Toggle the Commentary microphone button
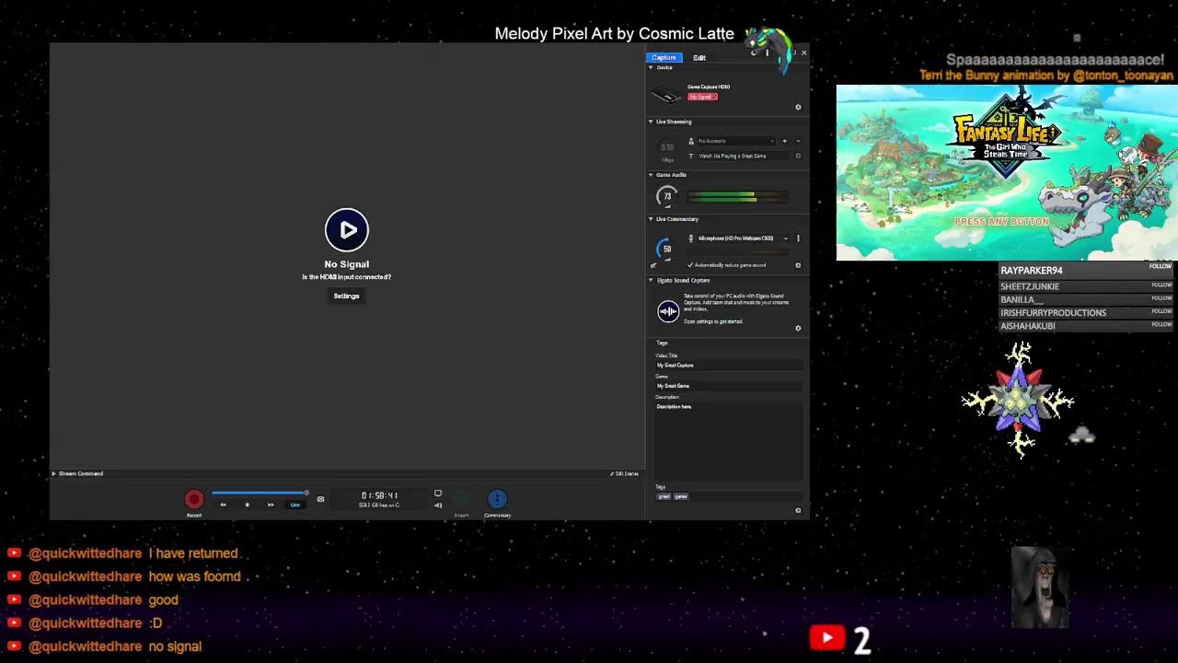Screen dimensions: 1178x663 (x=497, y=499)
